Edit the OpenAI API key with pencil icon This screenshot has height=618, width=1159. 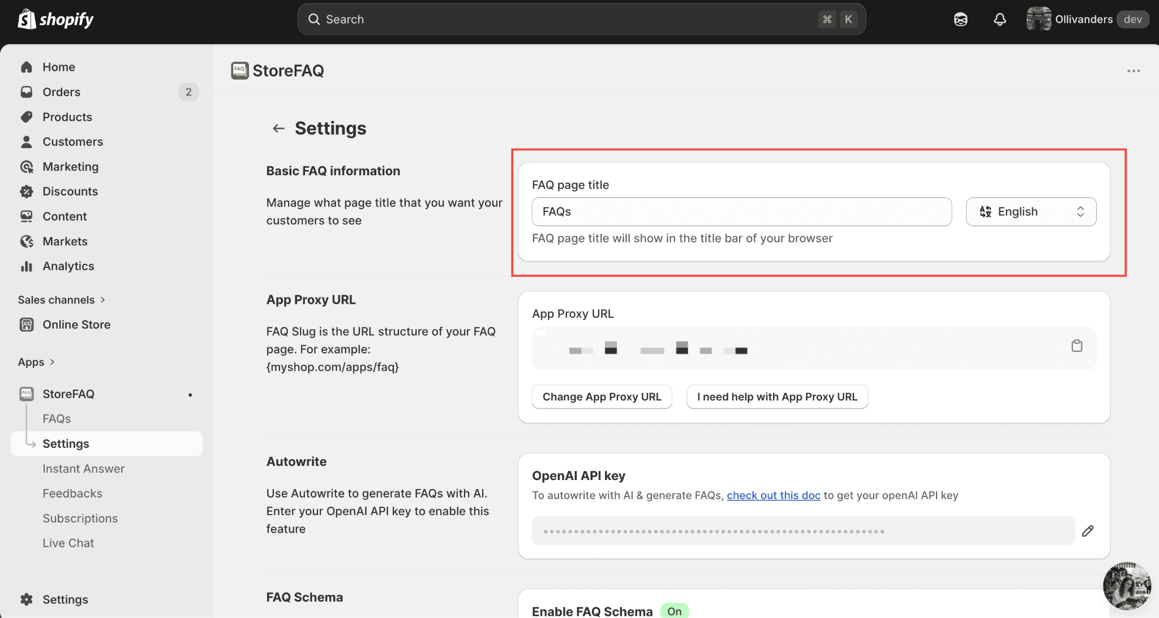point(1088,531)
